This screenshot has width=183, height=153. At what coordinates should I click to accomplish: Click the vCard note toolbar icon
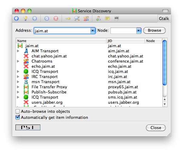[x=107, y=18]
